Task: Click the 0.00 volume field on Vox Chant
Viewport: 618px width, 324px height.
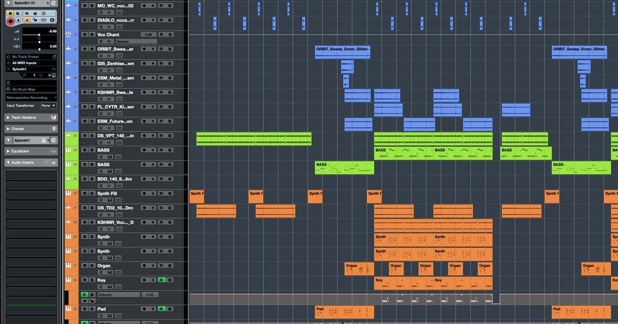Action: pyautogui.click(x=148, y=34)
